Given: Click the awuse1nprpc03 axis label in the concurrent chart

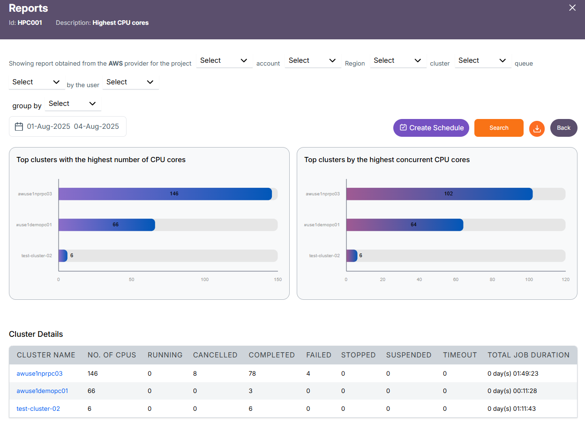Looking at the screenshot, I should (322, 194).
